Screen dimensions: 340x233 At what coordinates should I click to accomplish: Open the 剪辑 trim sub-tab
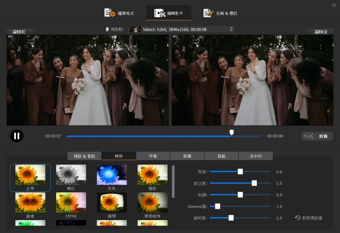click(x=187, y=156)
